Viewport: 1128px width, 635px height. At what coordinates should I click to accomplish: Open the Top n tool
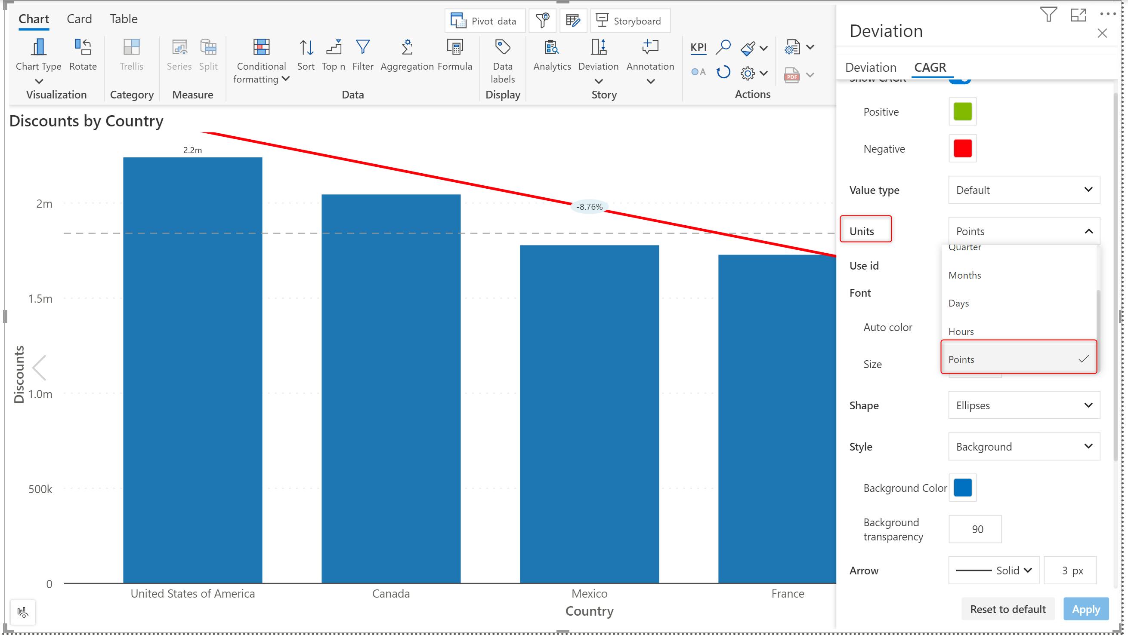coord(334,47)
